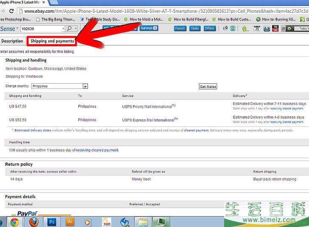Open the How to Build Fibergl... bookmark
Viewport: 309px width, 227px height.
coord(188,20)
